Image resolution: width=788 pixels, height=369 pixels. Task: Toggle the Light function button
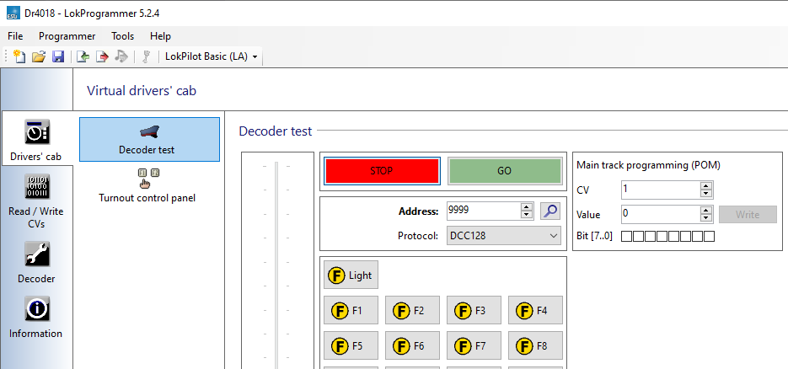351,275
